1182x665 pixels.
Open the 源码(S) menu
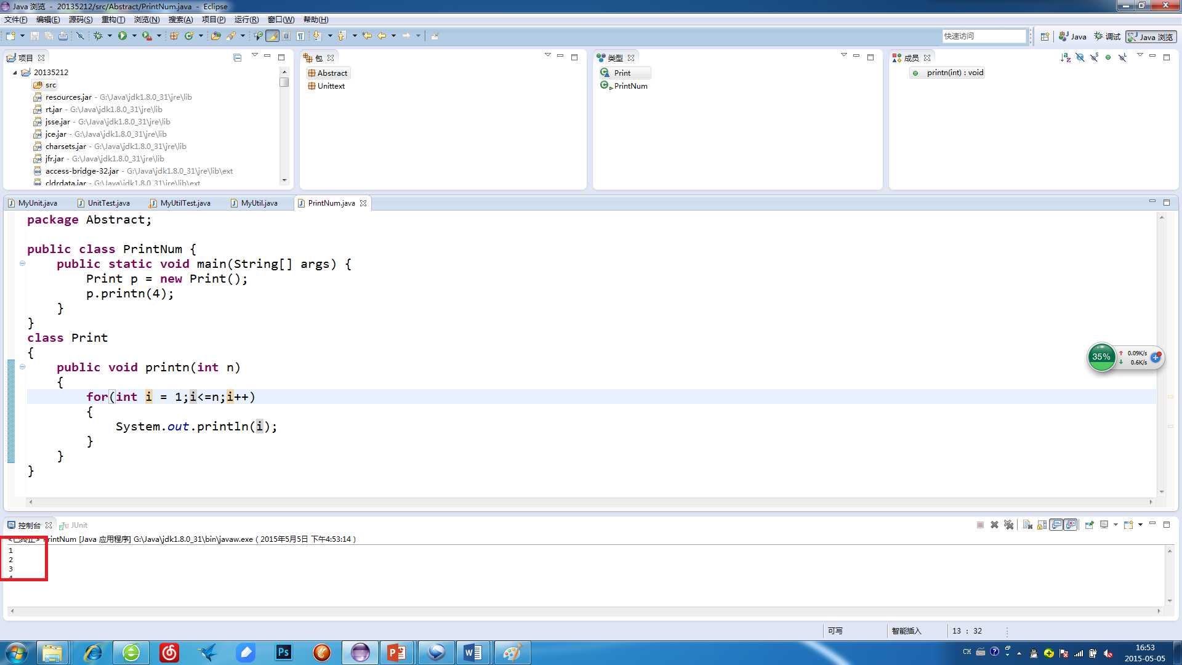click(x=80, y=20)
